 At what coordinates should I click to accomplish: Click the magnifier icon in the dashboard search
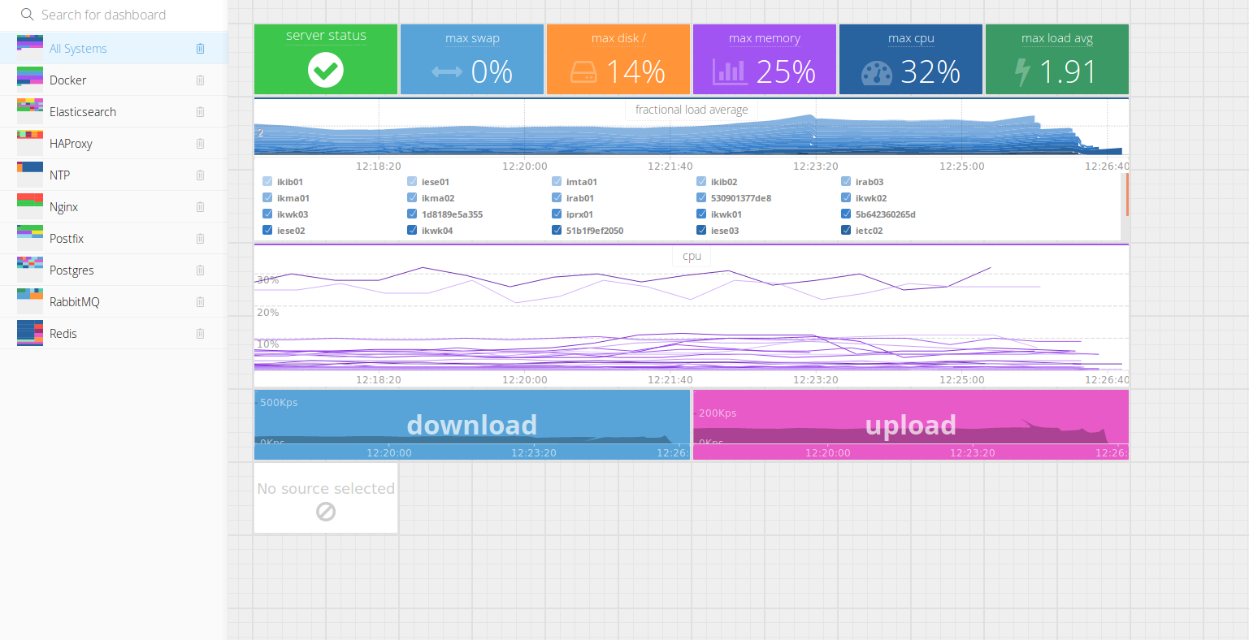(x=27, y=15)
